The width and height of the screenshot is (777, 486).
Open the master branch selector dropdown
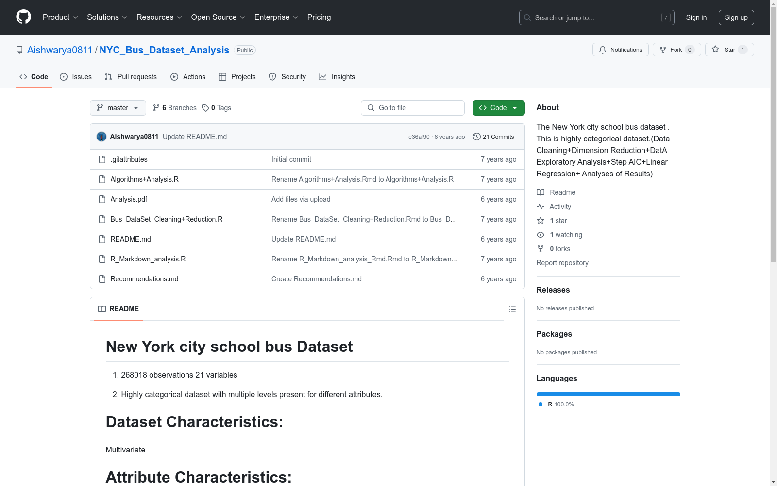118,108
